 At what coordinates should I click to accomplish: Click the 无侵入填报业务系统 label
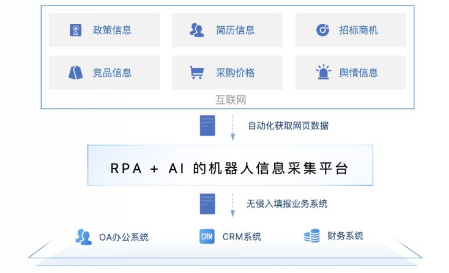pos(287,204)
